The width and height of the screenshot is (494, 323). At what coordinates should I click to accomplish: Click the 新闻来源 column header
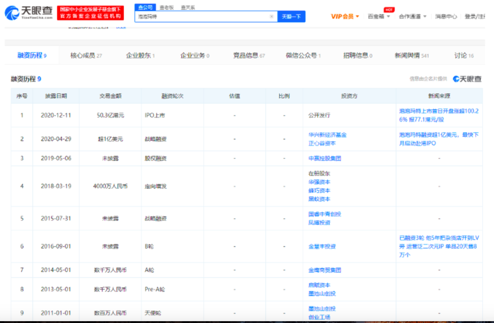point(439,96)
